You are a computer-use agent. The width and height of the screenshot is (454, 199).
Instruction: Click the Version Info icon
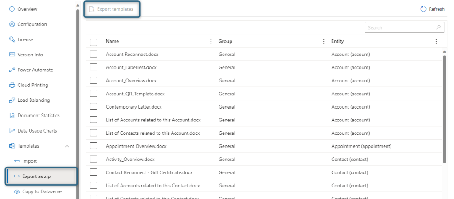click(x=12, y=55)
